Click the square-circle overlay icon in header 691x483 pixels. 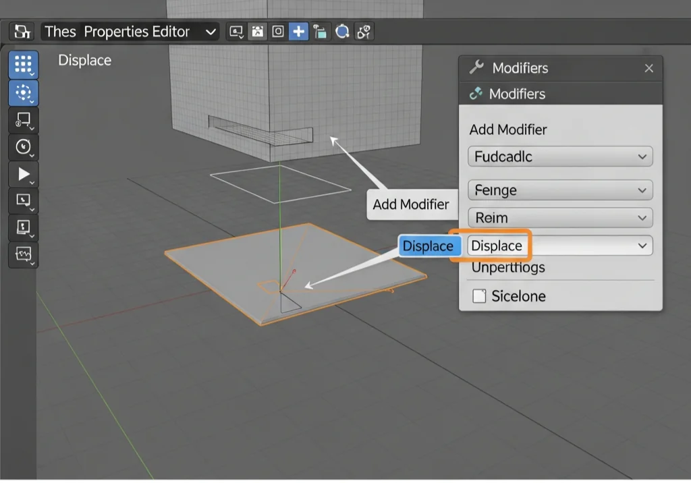click(277, 32)
